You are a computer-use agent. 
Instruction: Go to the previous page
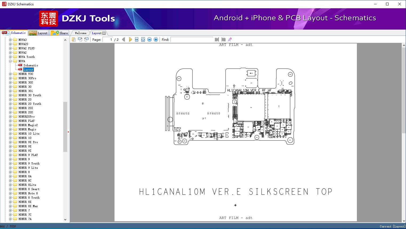coord(124,39)
